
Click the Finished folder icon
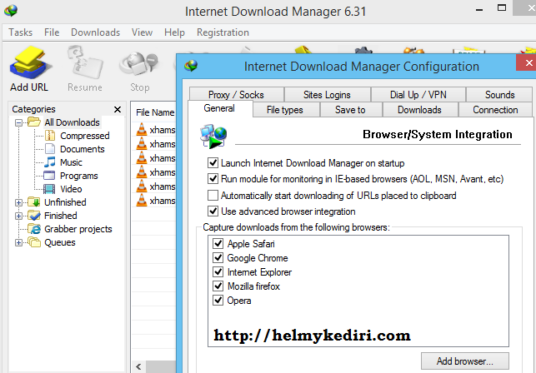click(34, 216)
